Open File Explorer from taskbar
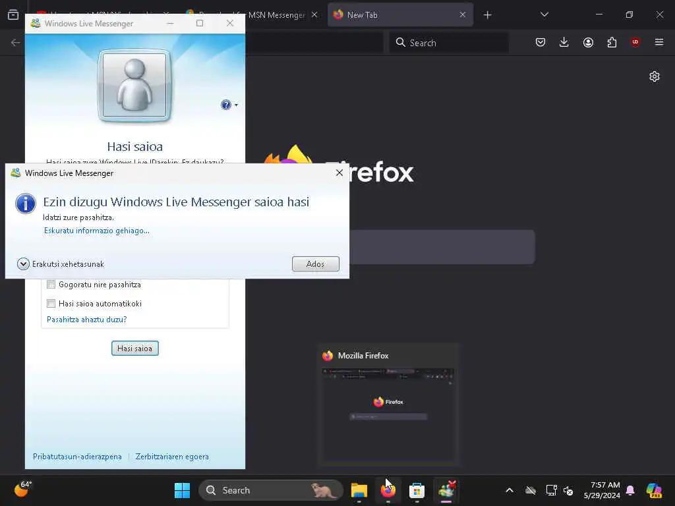Screen dimensions: 675x506 point(359,490)
